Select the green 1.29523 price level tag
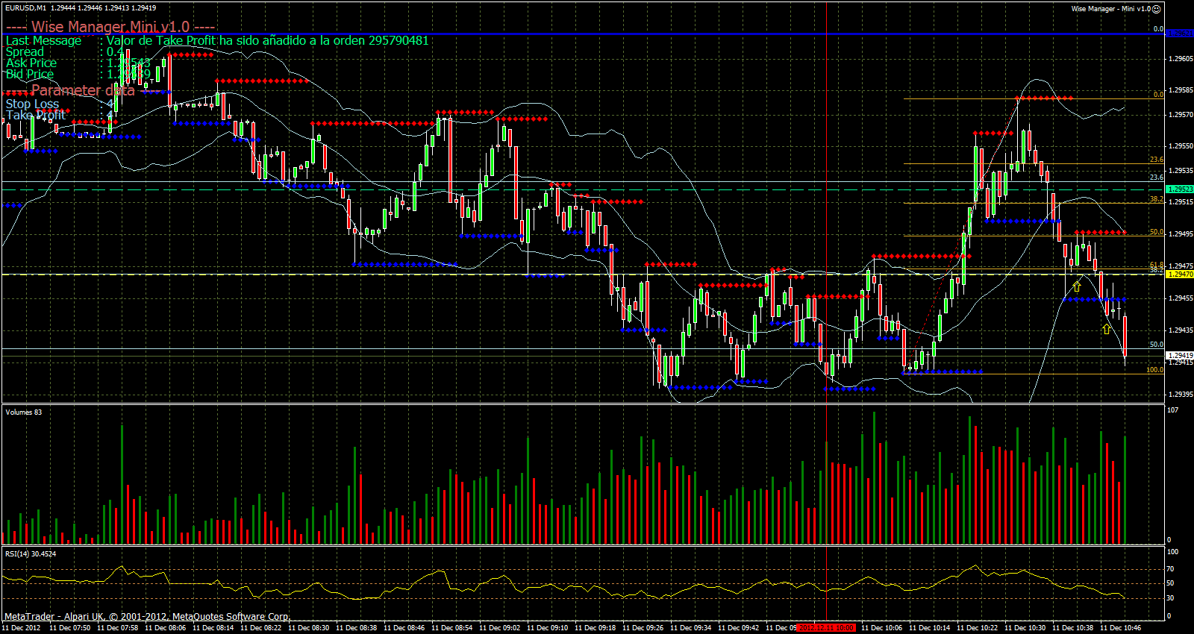 [x=1179, y=189]
